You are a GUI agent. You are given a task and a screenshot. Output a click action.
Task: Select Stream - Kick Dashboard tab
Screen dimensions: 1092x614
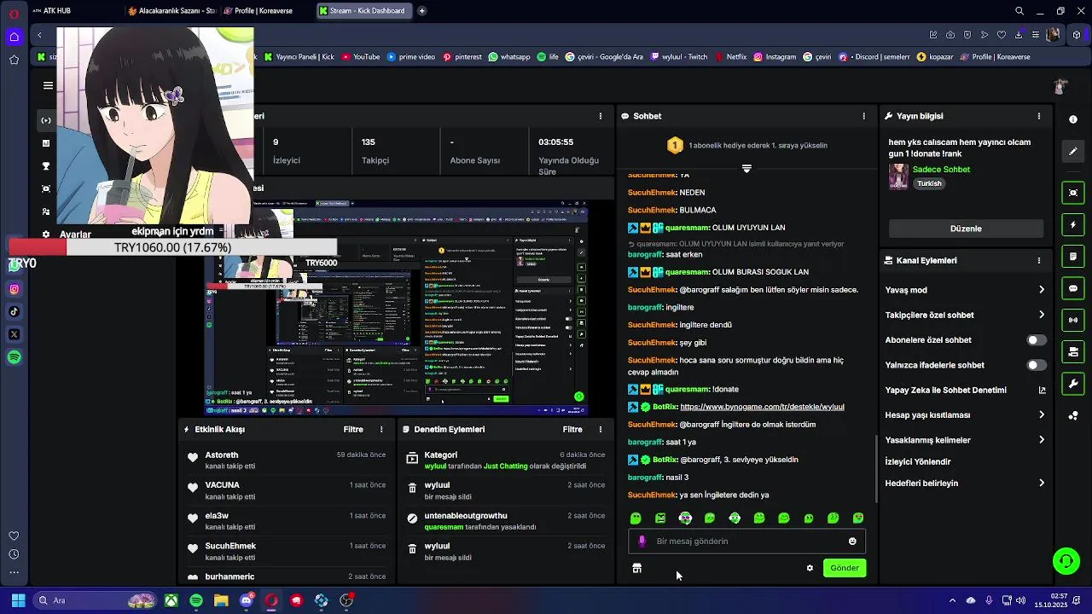(x=363, y=11)
